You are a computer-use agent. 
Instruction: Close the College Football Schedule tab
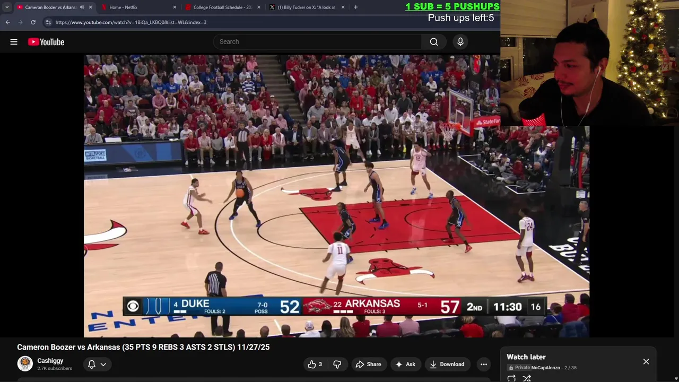259,7
